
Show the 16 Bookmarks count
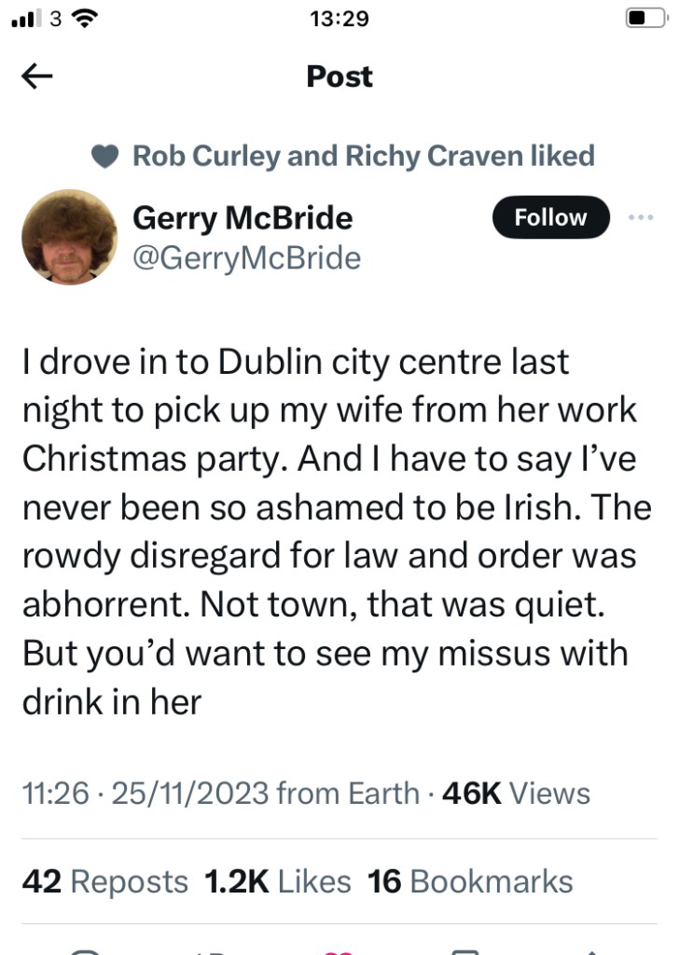coord(471,881)
